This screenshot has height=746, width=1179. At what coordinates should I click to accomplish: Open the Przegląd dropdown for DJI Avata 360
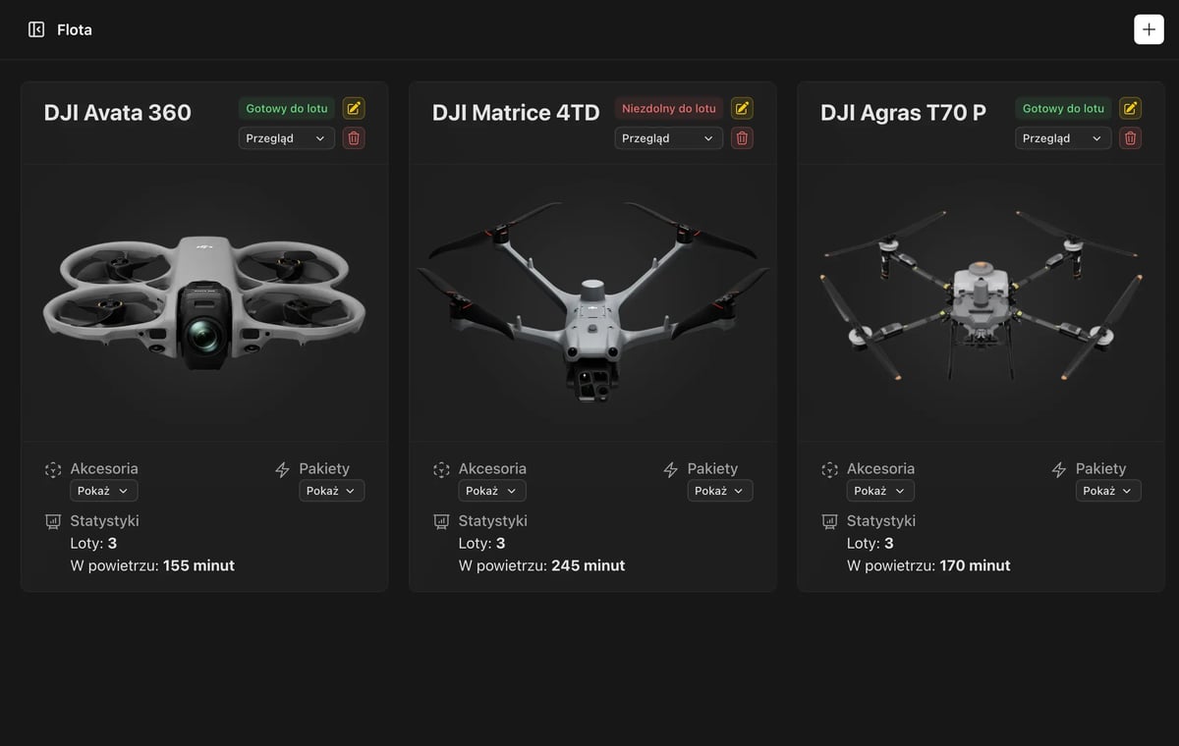pyautogui.click(x=286, y=138)
